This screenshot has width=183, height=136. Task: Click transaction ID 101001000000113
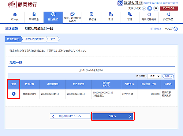coord(103,92)
